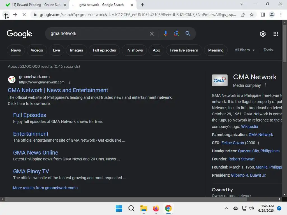Select Free live stream chip

point(184,50)
